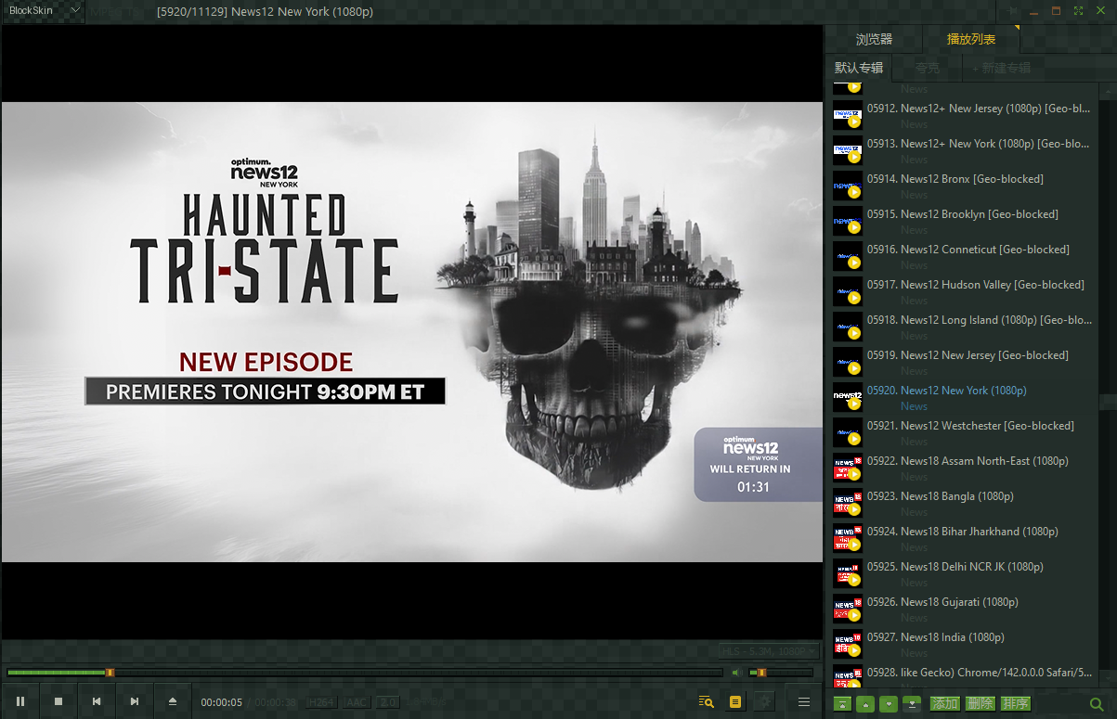Image resolution: width=1117 pixels, height=719 pixels.
Task: Click the 新建专辑 new album button
Action: [1002, 68]
